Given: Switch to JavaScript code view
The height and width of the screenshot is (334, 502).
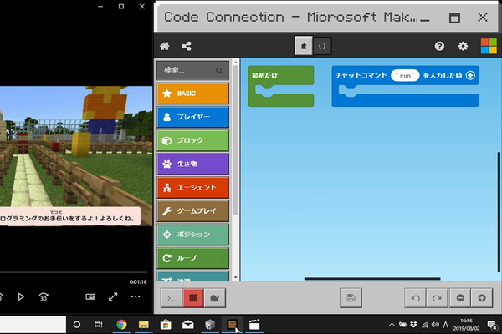Looking at the screenshot, I should 322,46.
